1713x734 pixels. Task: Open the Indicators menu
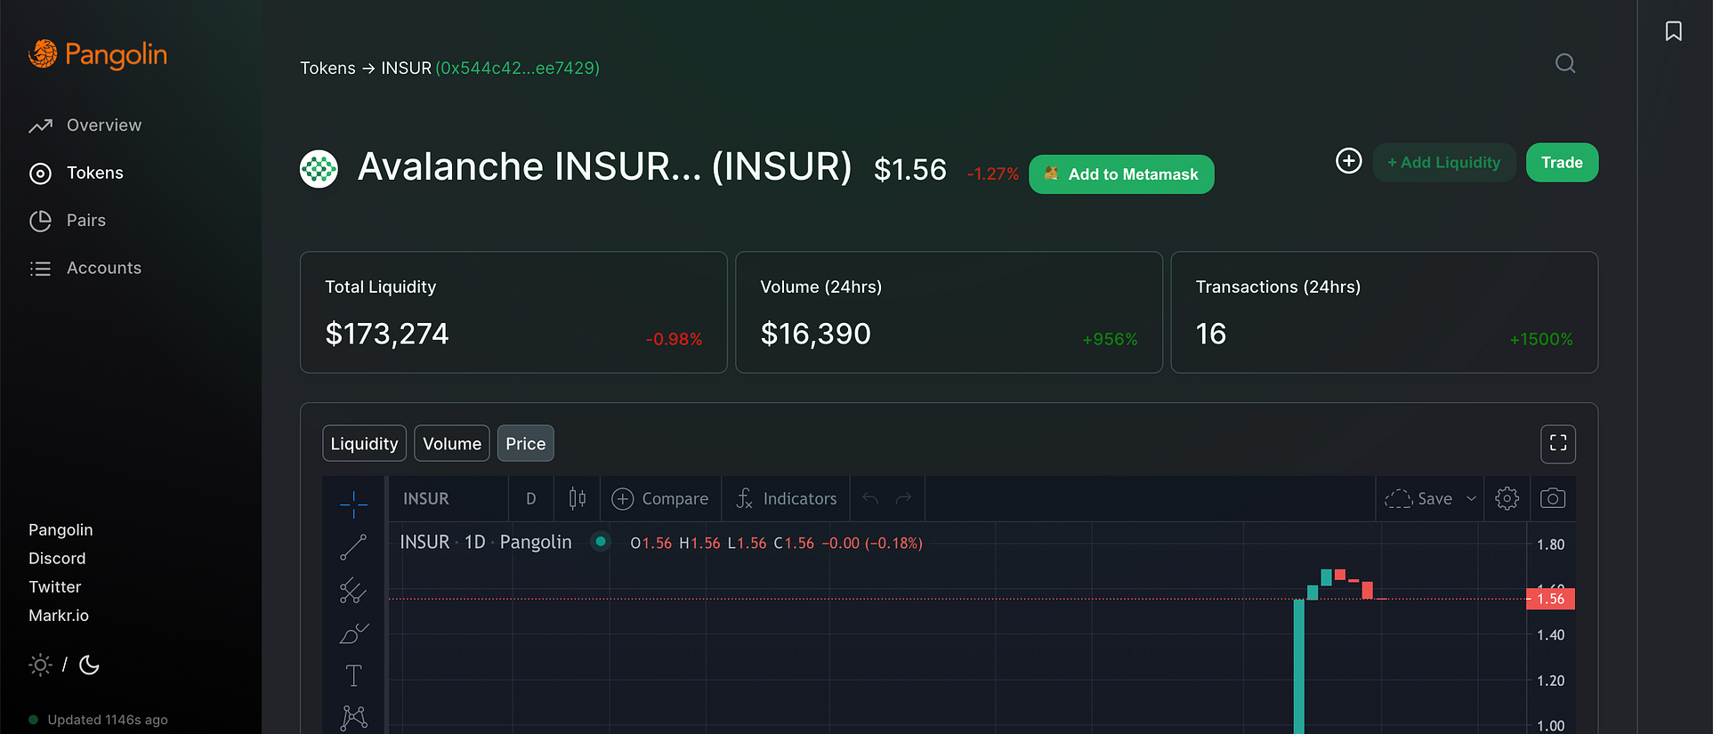[x=787, y=499]
